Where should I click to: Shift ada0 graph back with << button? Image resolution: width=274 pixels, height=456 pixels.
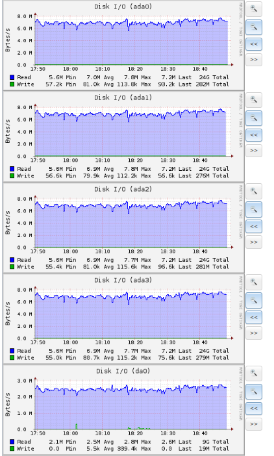tap(254, 44)
